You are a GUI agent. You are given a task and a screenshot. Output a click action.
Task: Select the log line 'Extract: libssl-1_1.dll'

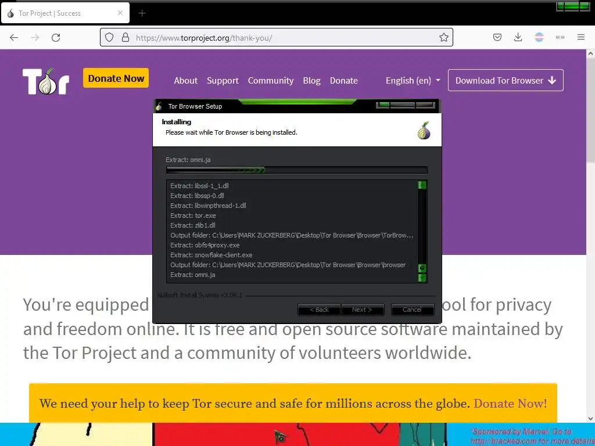(x=200, y=186)
